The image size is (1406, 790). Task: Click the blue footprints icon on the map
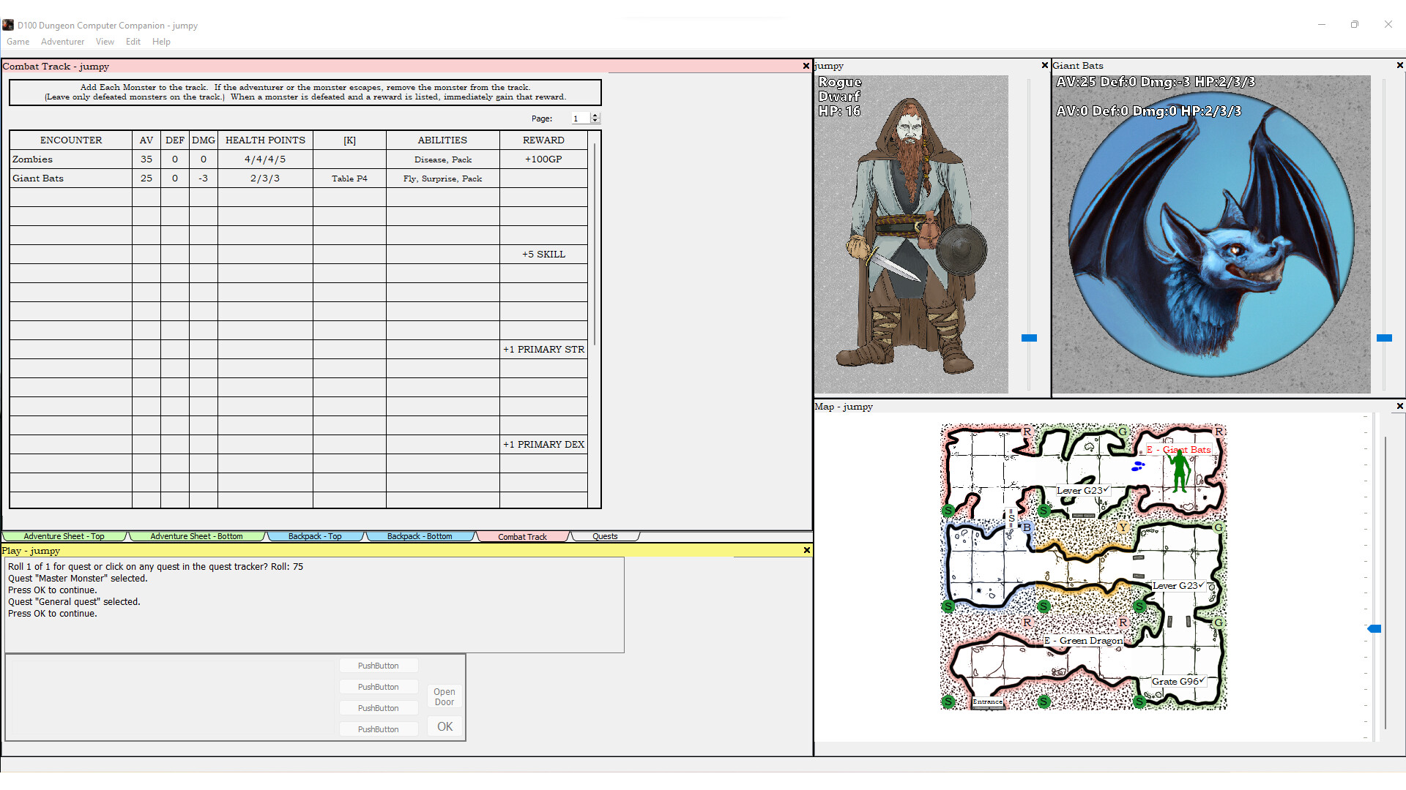1139,465
